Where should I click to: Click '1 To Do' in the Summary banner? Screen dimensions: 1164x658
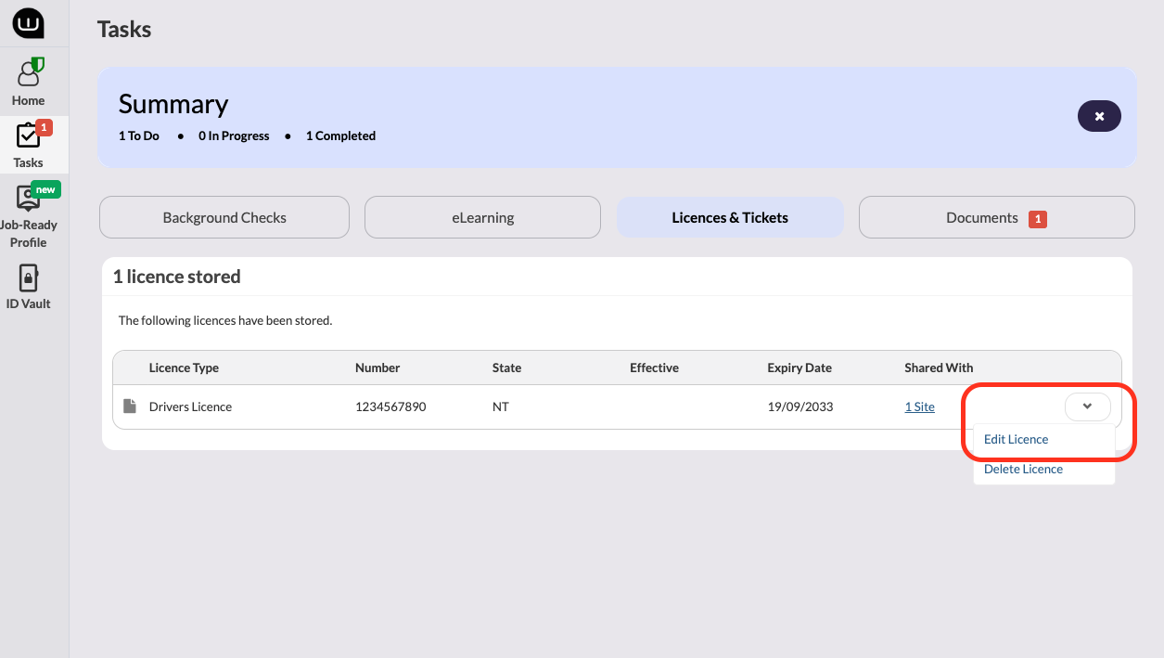tap(138, 135)
